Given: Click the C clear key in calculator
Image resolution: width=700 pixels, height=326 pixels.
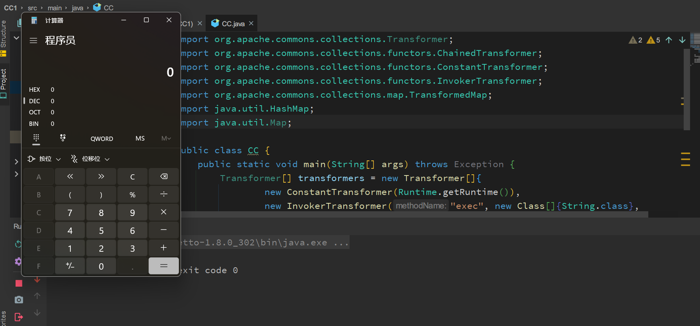Looking at the screenshot, I should click(x=132, y=177).
